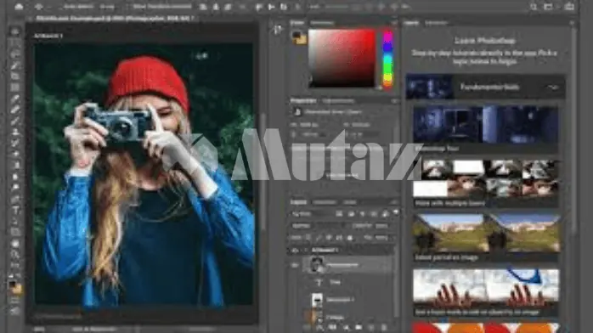The image size is (593, 333).
Task: Open the Edit Toolbar three-dots button
Action: coord(15,265)
